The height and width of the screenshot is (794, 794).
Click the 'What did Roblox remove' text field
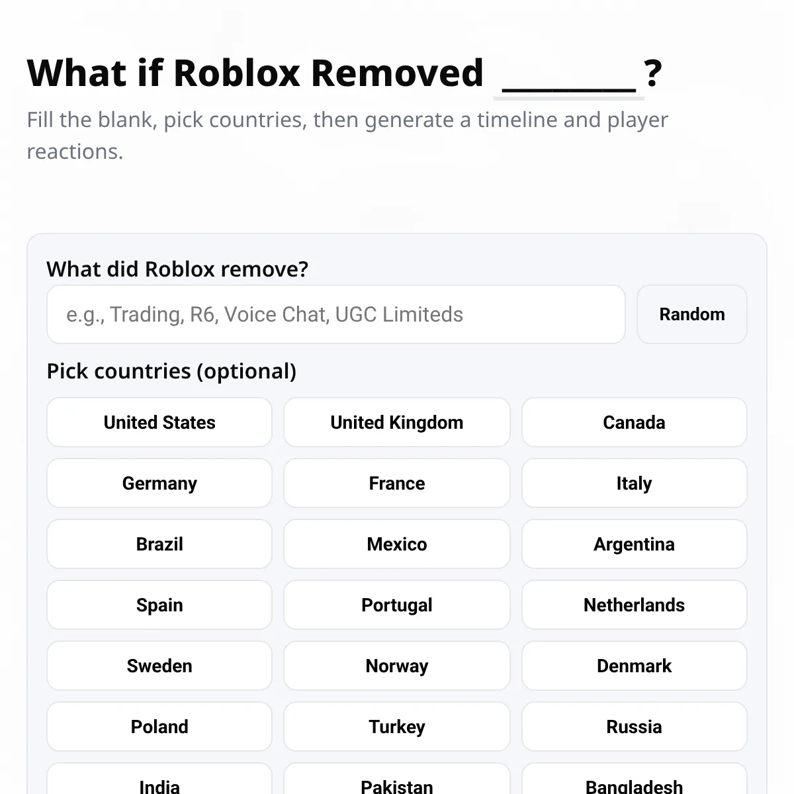pyautogui.click(x=335, y=314)
